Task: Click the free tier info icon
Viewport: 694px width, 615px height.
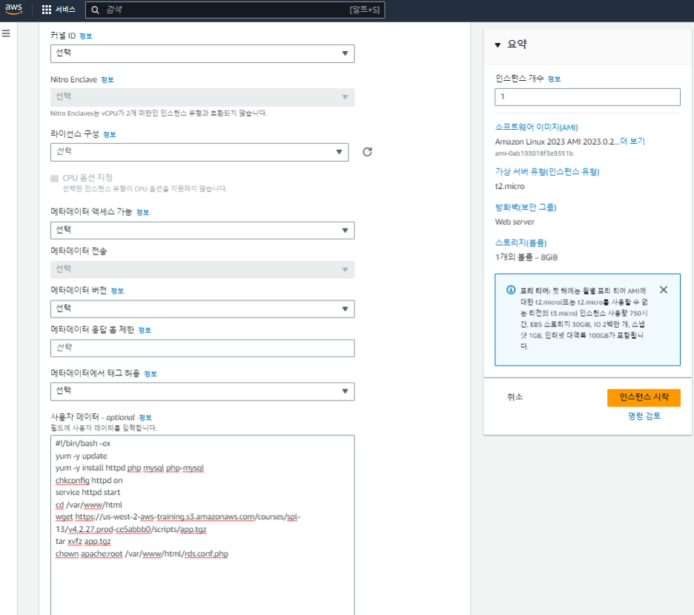Action: 511,290
